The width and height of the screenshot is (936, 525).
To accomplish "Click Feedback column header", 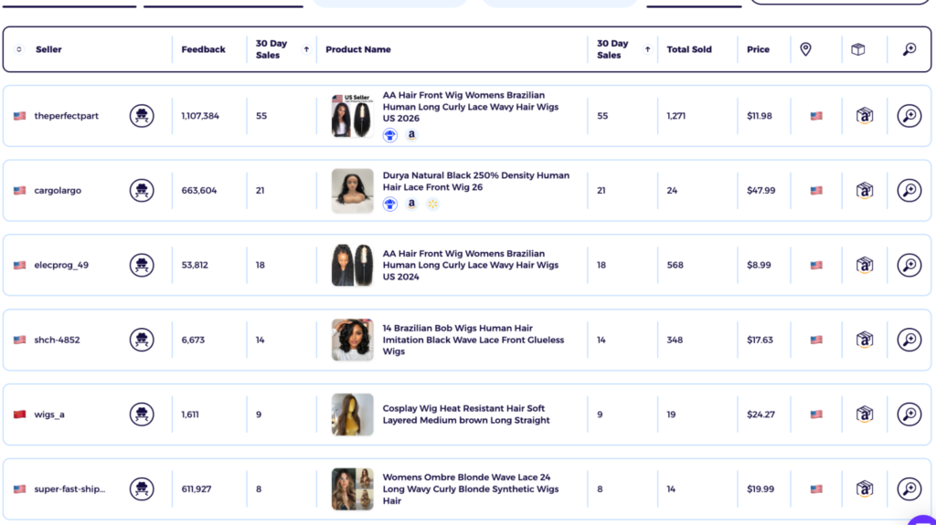I will click(x=203, y=49).
